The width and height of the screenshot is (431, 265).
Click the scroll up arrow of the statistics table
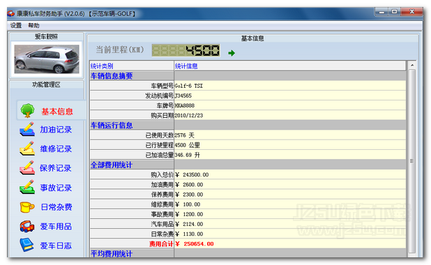(x=412, y=66)
